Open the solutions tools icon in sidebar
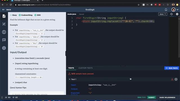This screenshot has height=101, width=180. click(x=4, y=24)
